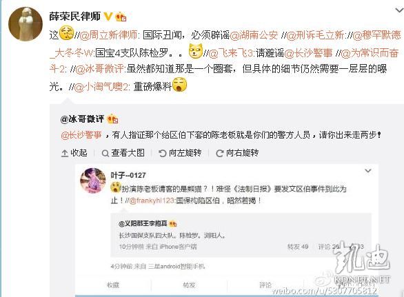Click the 收起 collapse arrow icon
The width and height of the screenshot is (404, 297).
[64, 154]
